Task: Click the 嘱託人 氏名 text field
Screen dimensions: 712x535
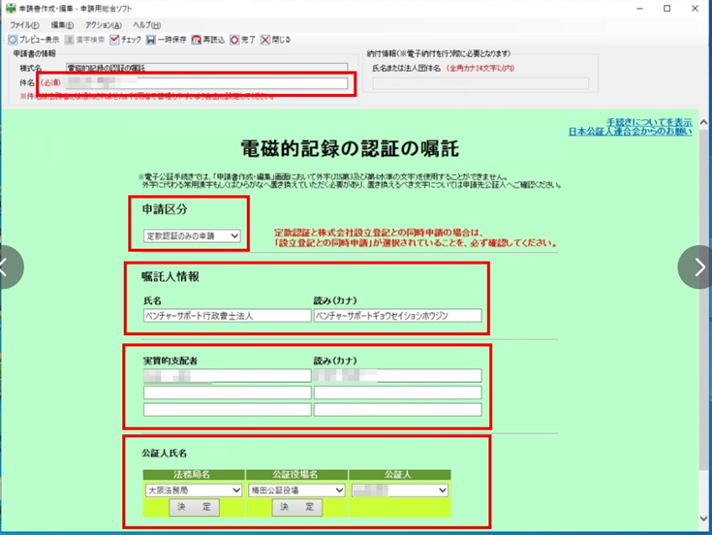Action: (x=225, y=315)
